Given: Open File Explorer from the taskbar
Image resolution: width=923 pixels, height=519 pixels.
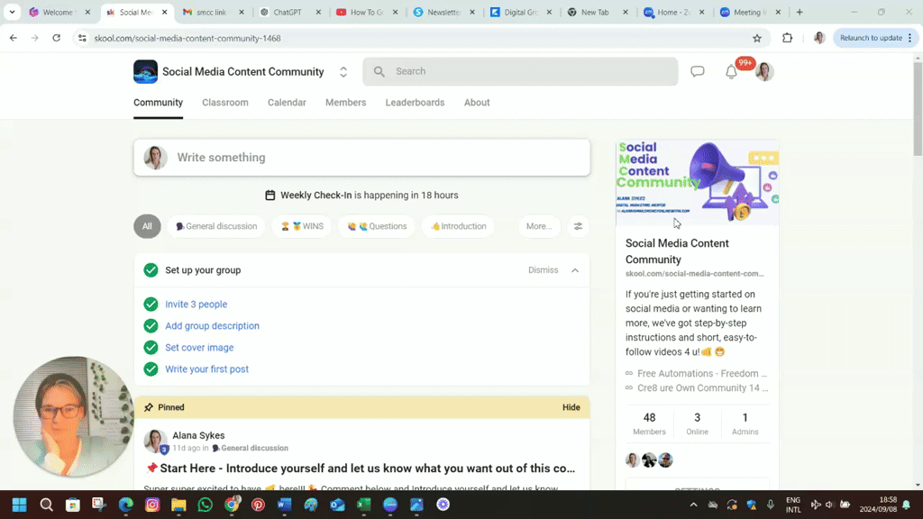Looking at the screenshot, I should (179, 505).
